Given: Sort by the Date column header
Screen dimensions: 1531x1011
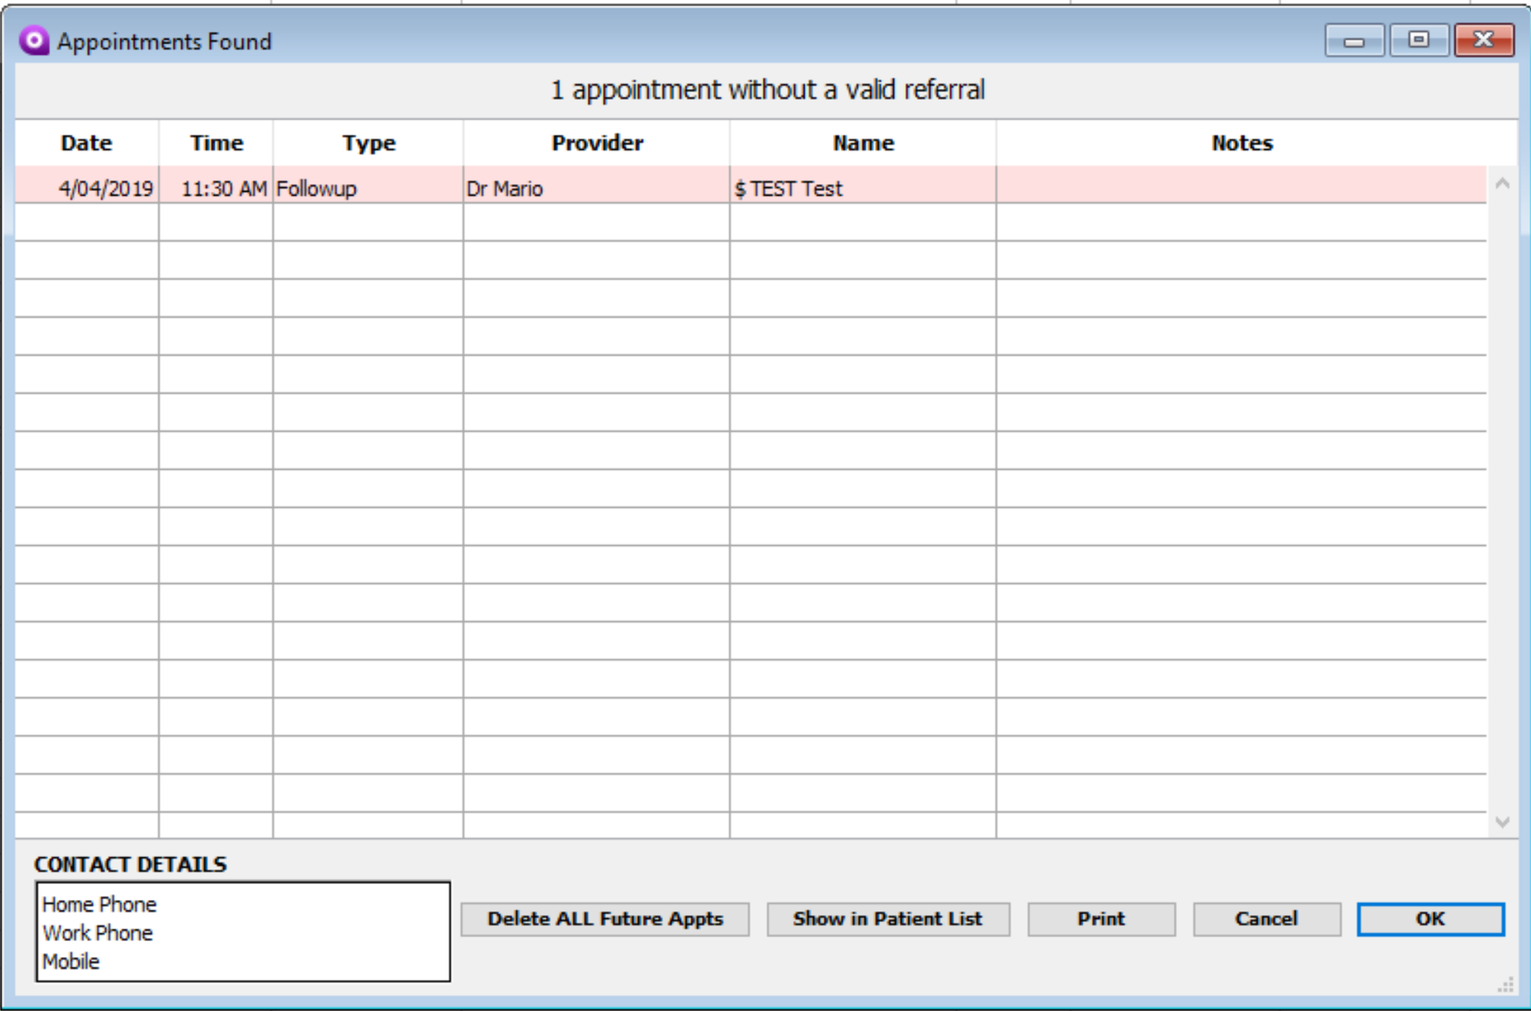Looking at the screenshot, I should pyautogui.click(x=87, y=143).
